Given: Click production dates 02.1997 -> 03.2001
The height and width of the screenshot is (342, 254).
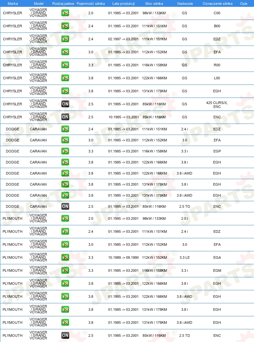Looking at the screenshot, I should pyautogui.click(x=123, y=39).
